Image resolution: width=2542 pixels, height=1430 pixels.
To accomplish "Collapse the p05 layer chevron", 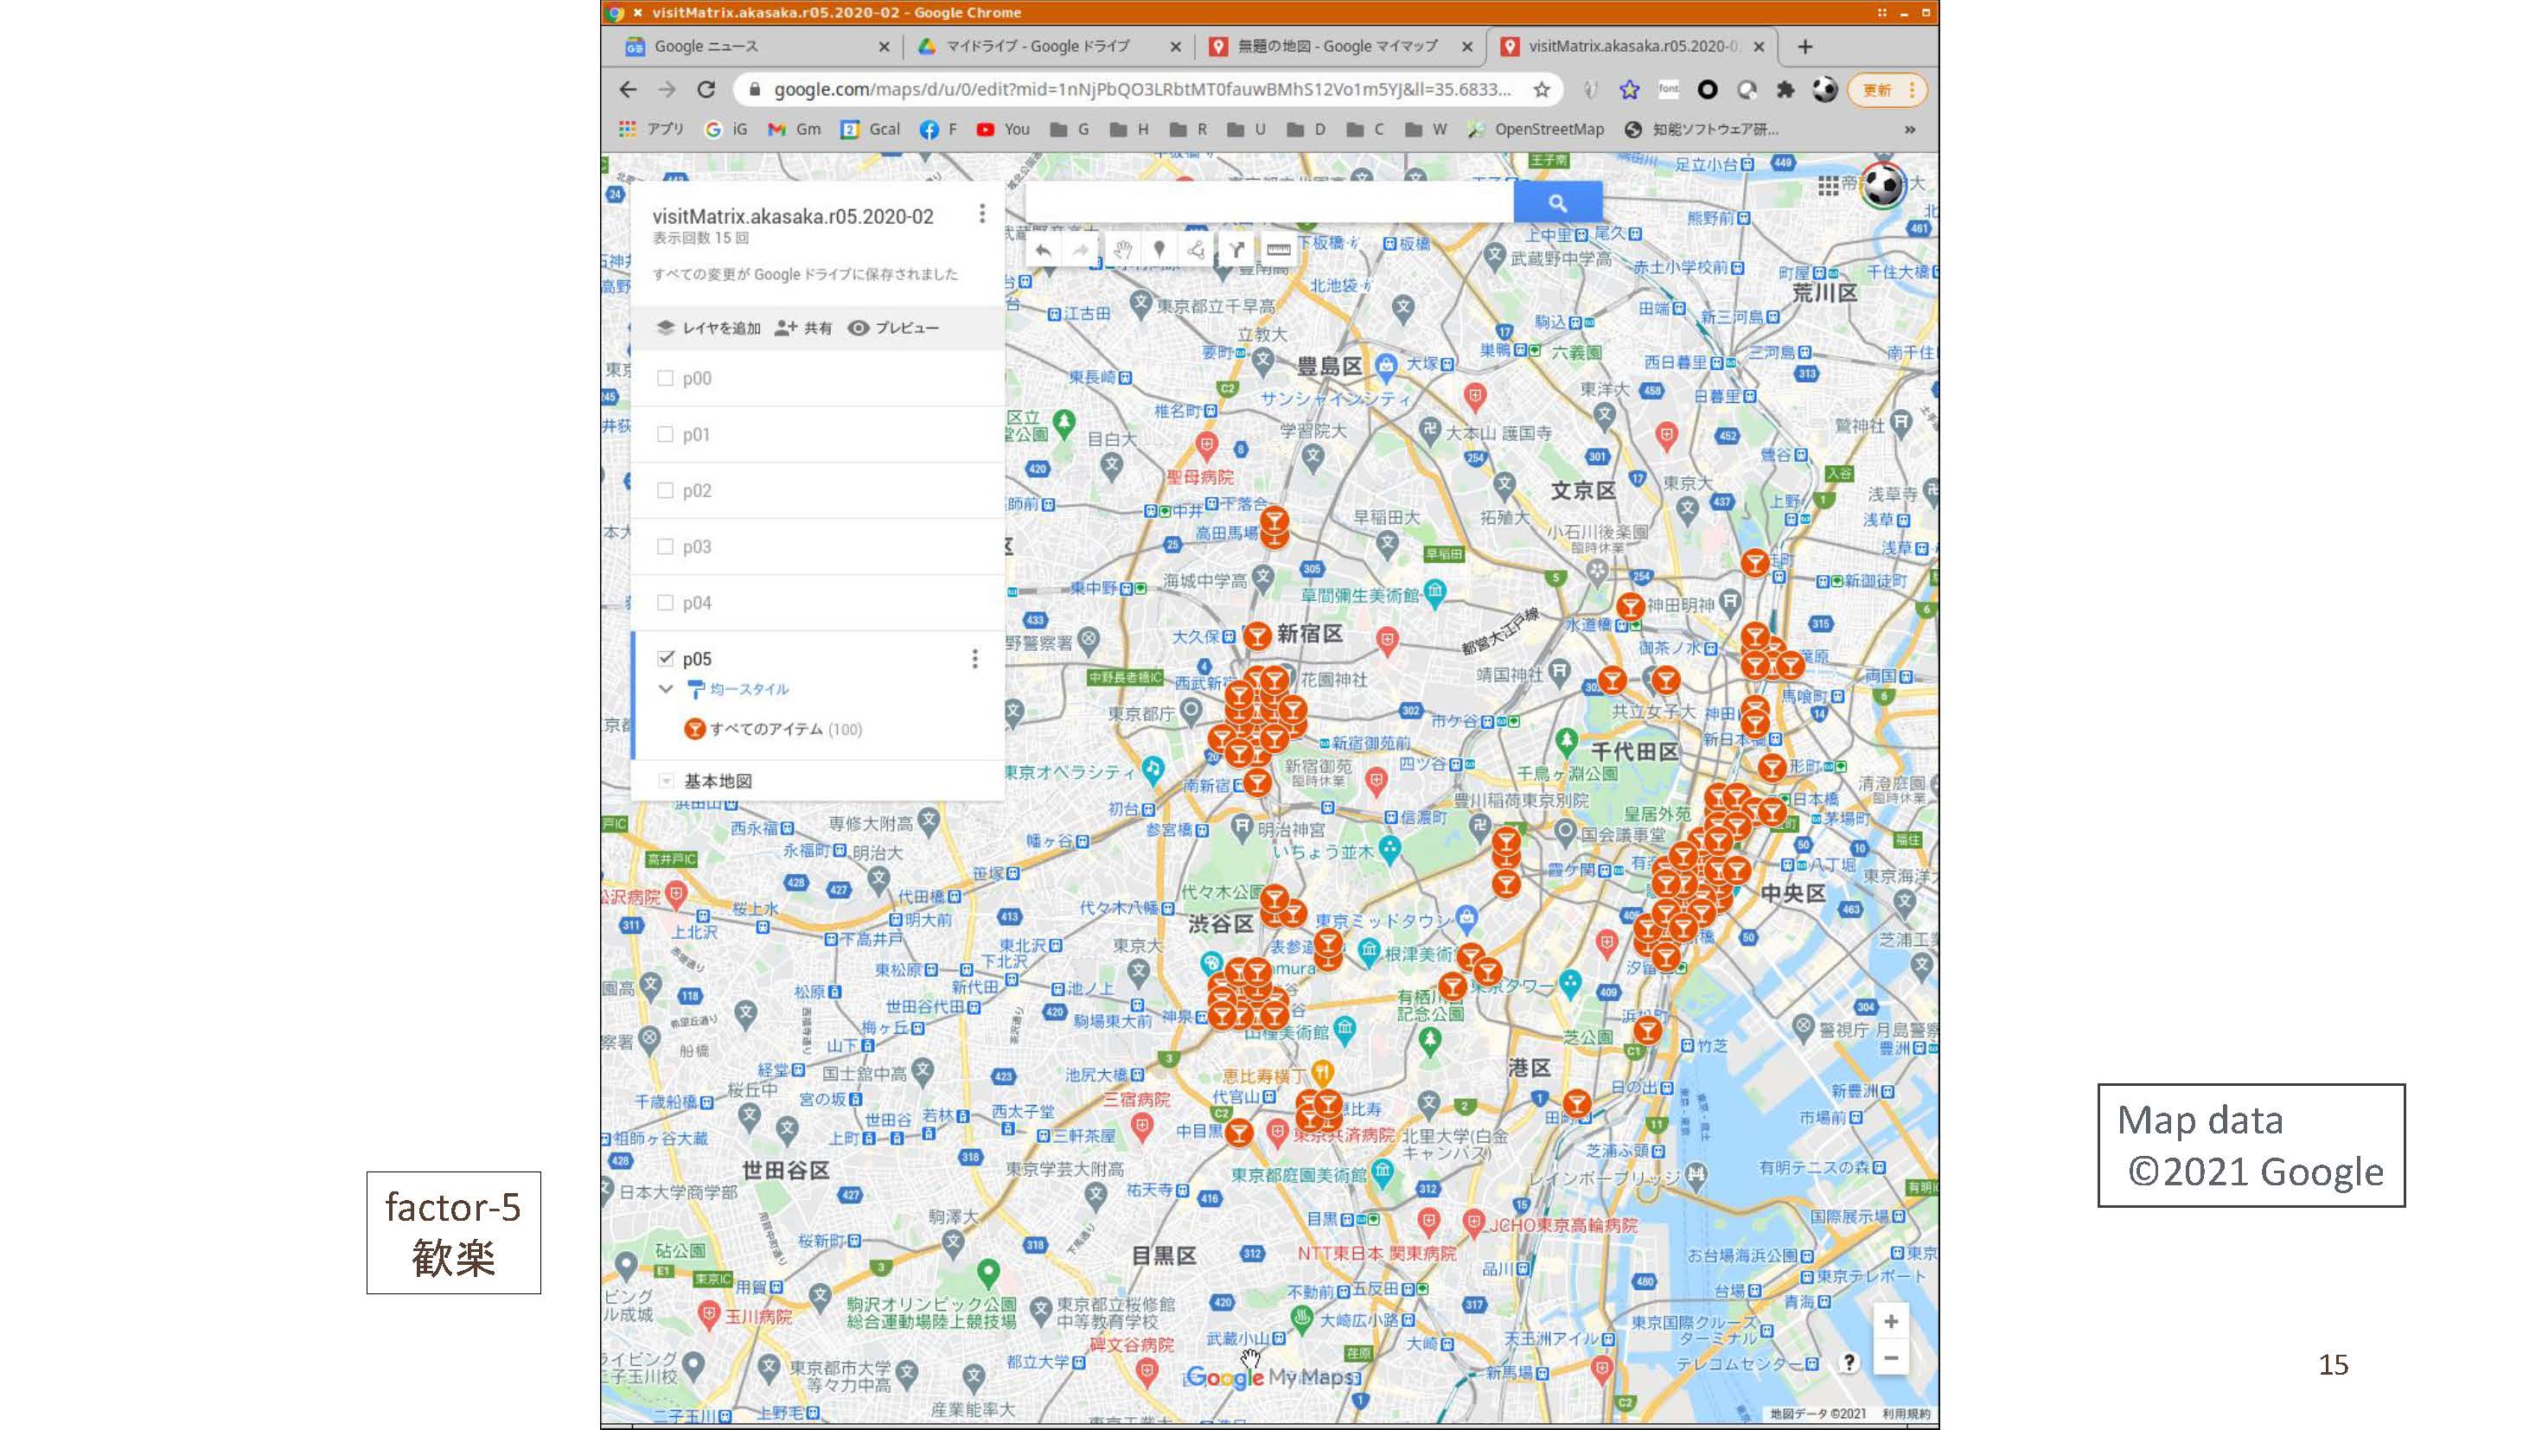I will (x=665, y=689).
